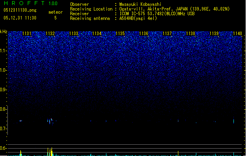
Task: Click time marker 1140
Action: pyautogui.click(x=237, y=34)
